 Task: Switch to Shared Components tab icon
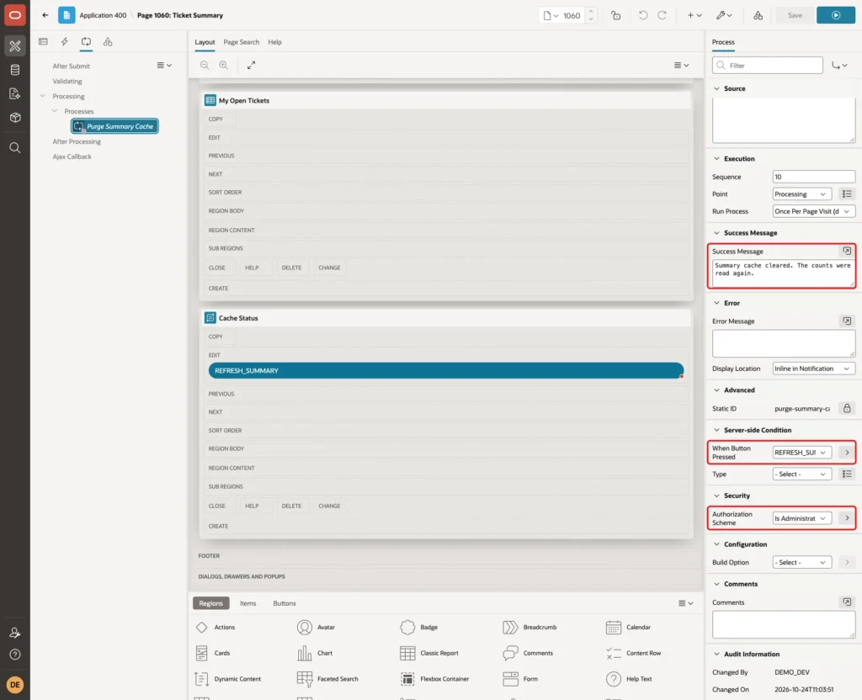click(108, 42)
